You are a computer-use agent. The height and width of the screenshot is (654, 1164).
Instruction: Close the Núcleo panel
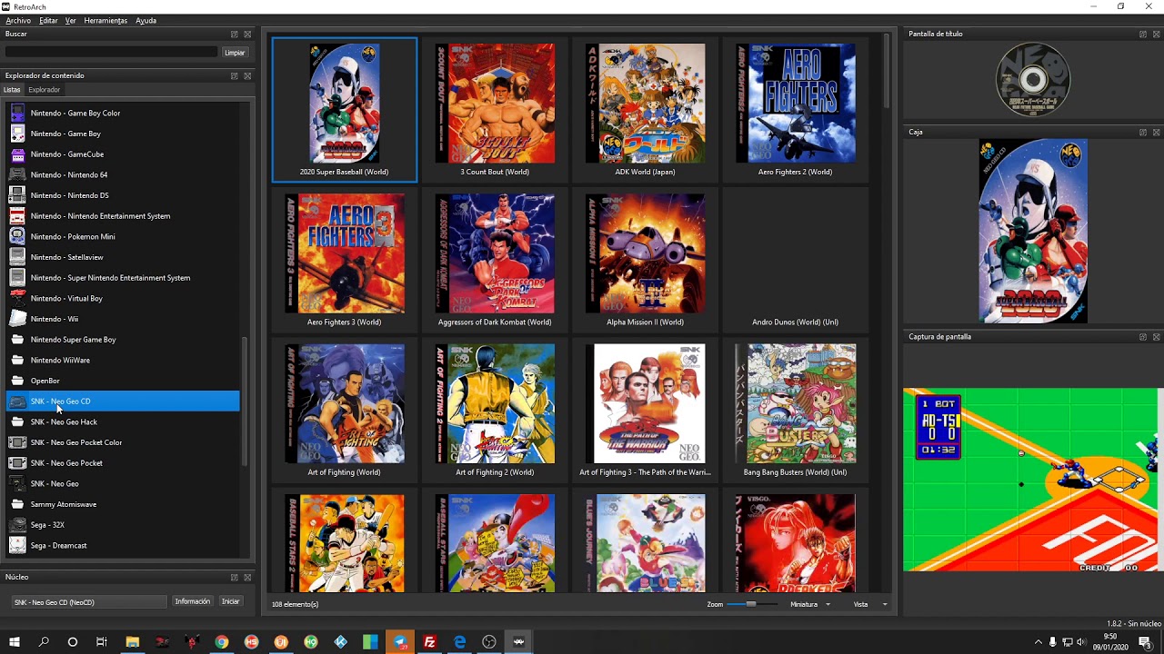pos(247,577)
